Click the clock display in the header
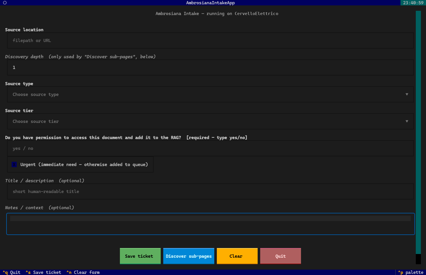426x275 pixels. (413, 3)
